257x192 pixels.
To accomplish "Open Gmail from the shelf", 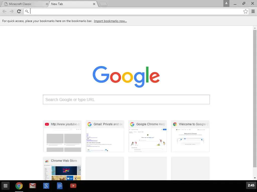I will tap(33, 186).
